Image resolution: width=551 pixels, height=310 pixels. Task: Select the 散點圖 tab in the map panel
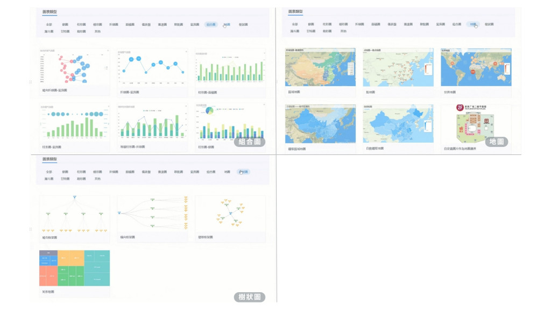424,24
